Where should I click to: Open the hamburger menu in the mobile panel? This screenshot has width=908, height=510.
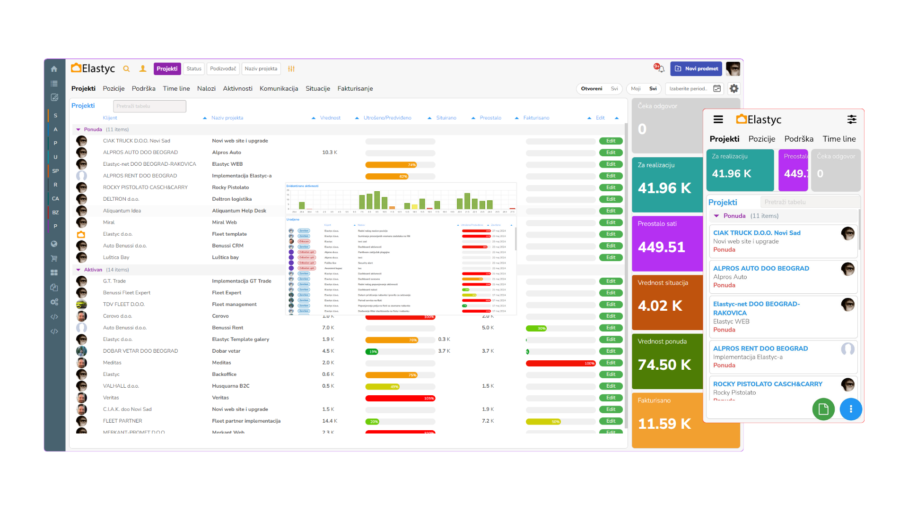click(x=718, y=120)
